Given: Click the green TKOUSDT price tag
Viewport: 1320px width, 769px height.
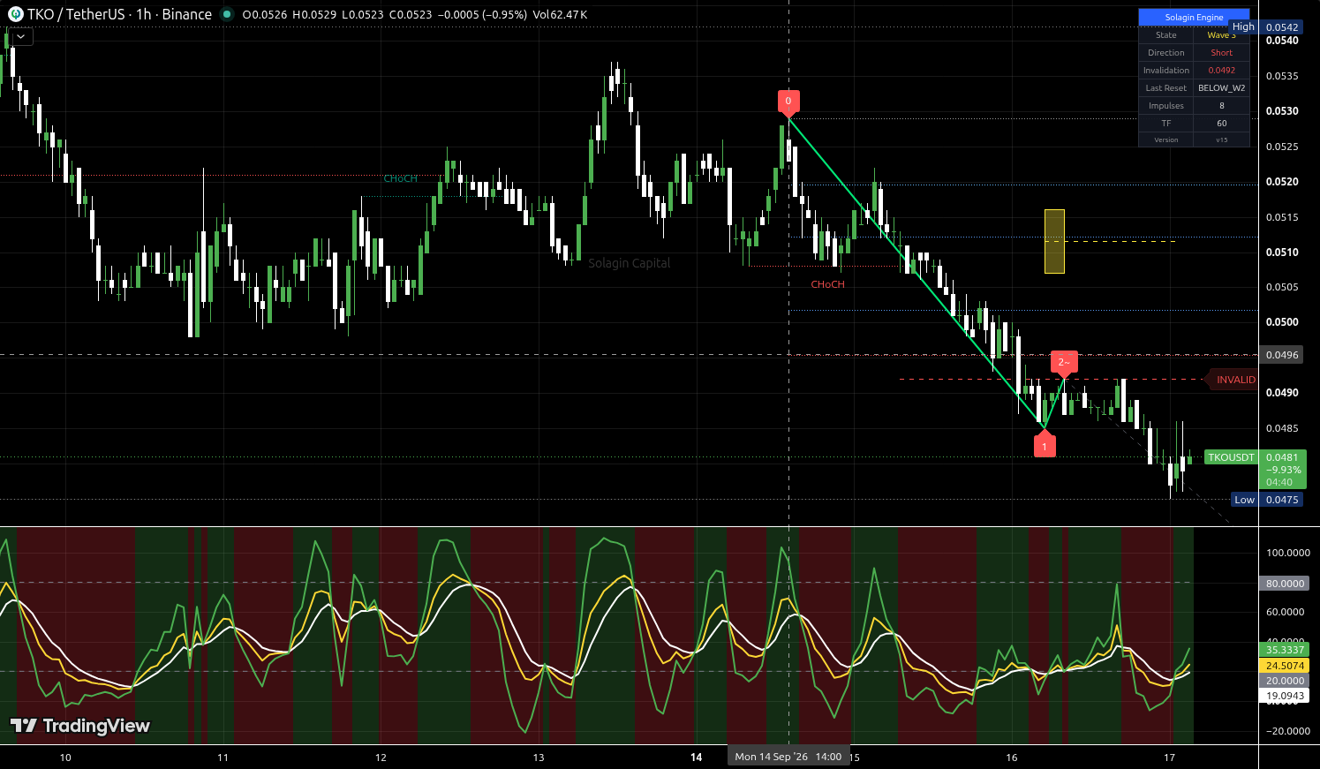Looking at the screenshot, I should (x=1231, y=457).
